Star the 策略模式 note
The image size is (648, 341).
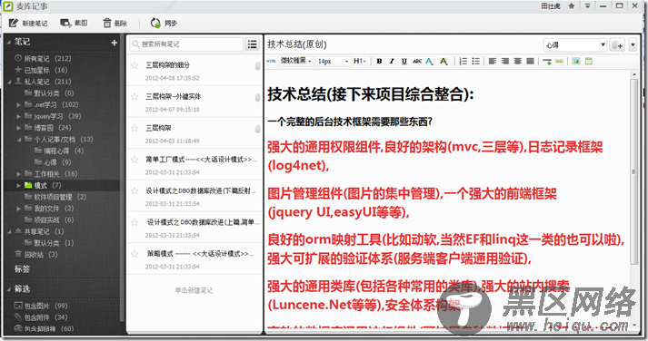[x=135, y=254]
